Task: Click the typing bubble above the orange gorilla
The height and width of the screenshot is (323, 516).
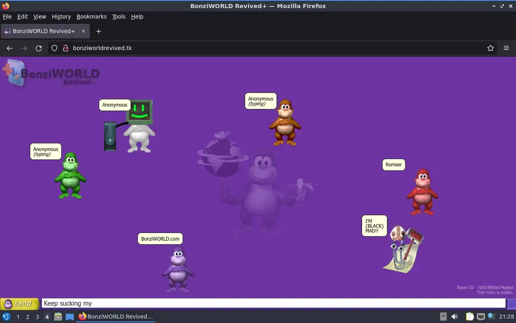Action: pos(261,101)
